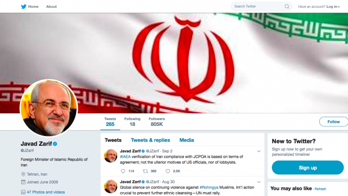Click the verified badge beside Javad Zarif
Image resolution: width=348 pixels, height=196 pixels.
tap(55, 144)
